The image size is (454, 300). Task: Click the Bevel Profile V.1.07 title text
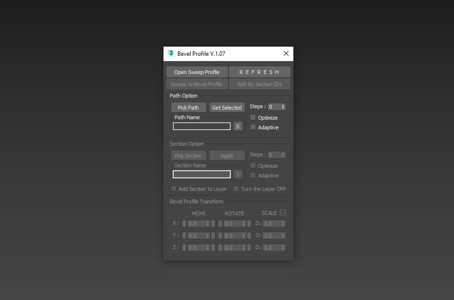coord(201,53)
